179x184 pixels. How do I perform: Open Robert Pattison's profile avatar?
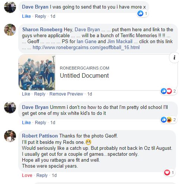(x=10, y=136)
